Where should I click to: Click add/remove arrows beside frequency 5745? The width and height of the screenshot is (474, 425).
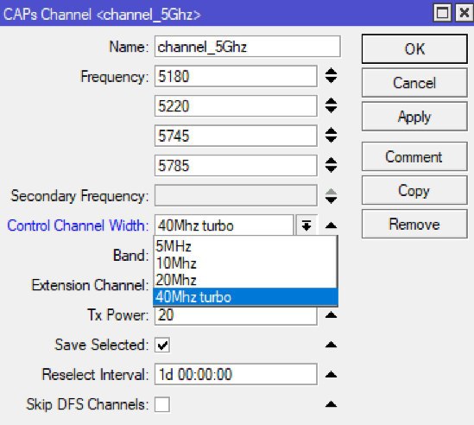[331, 136]
